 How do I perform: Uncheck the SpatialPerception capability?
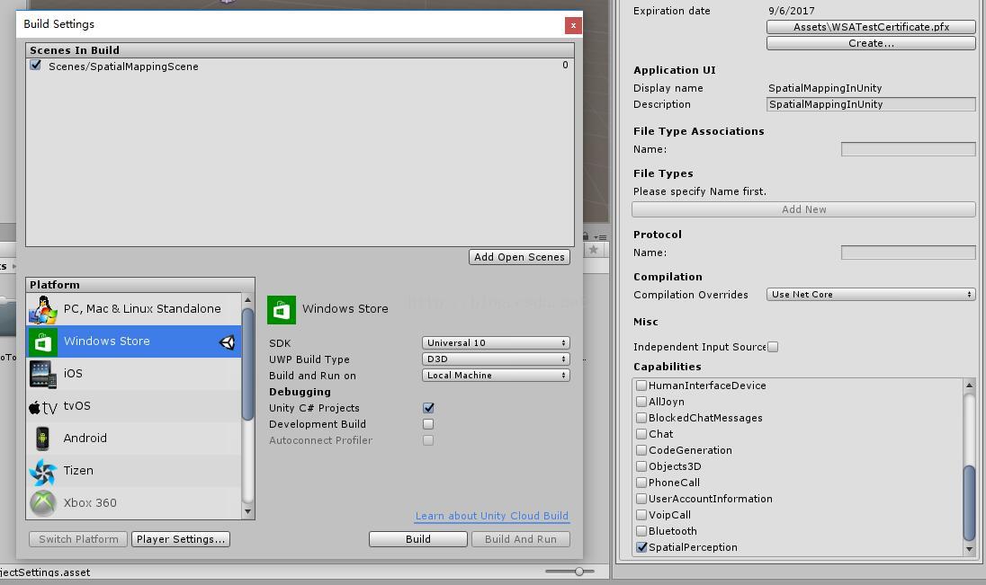coord(641,547)
